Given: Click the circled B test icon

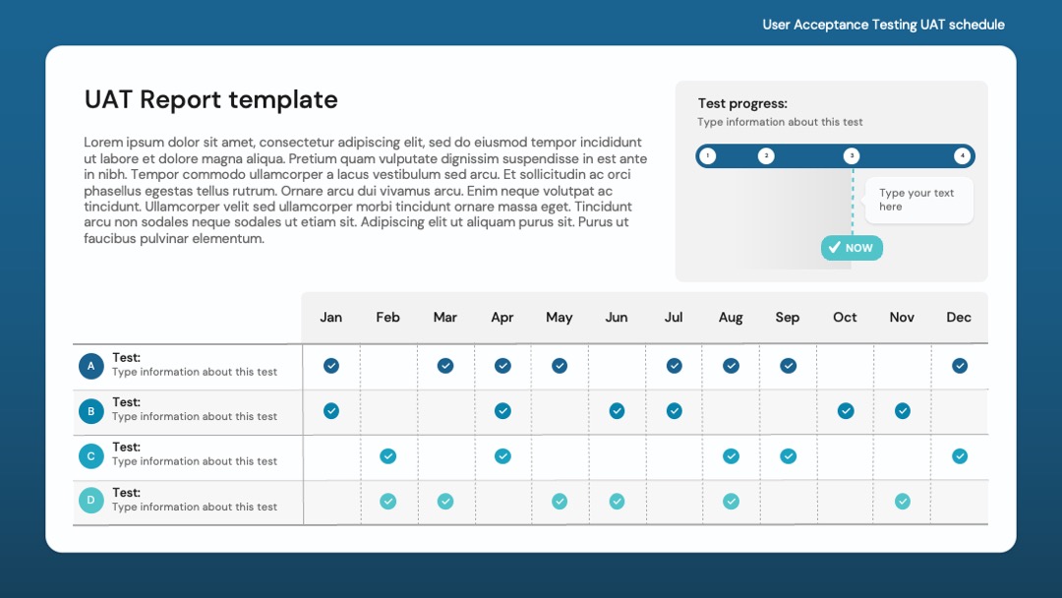Looking at the screenshot, I should 90,411.
